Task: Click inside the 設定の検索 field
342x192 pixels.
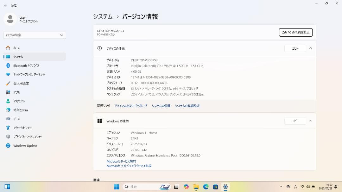Action: [35, 35]
